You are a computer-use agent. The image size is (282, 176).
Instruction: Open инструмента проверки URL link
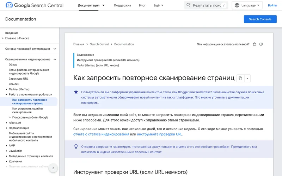click(x=160, y=134)
